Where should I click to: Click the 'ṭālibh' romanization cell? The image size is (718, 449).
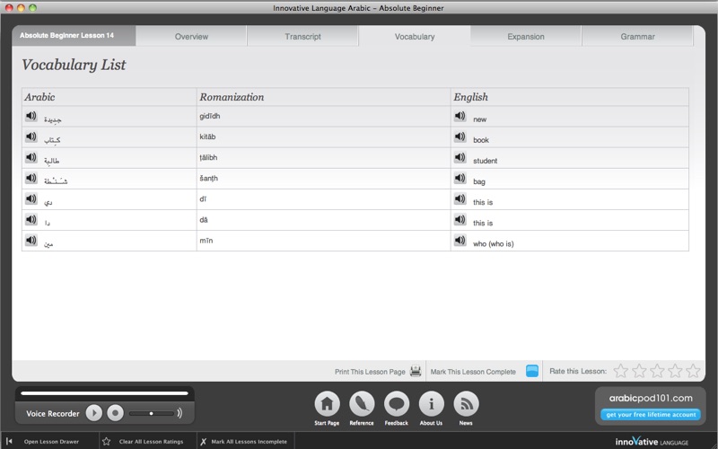[x=323, y=158]
